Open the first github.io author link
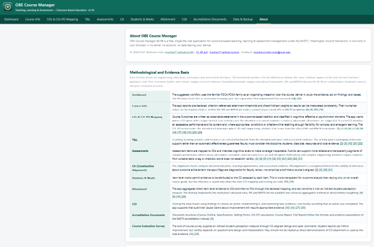 (179, 52)
